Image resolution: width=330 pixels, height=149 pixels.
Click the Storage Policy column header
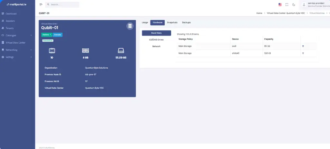pyautogui.click(x=186, y=39)
